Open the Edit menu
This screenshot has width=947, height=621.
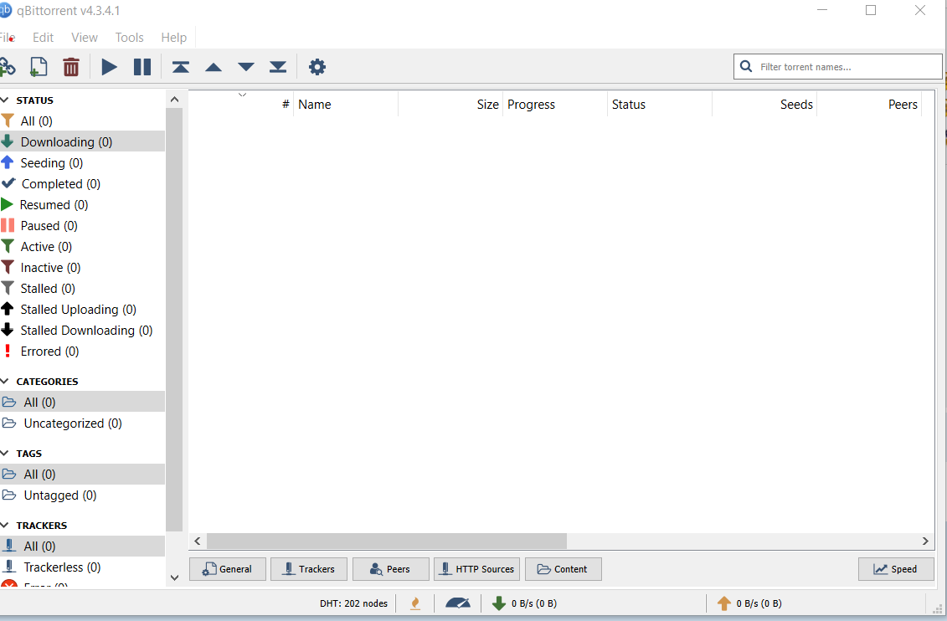(x=43, y=38)
